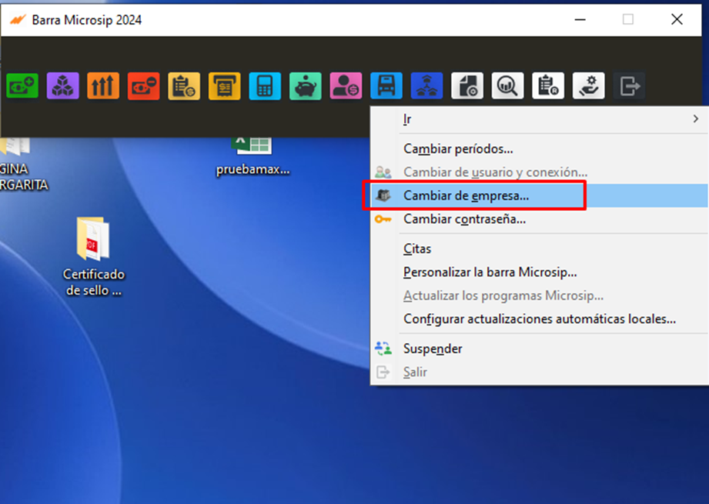
Task: Choose Cambiar períodos menu entry
Action: click(540, 149)
